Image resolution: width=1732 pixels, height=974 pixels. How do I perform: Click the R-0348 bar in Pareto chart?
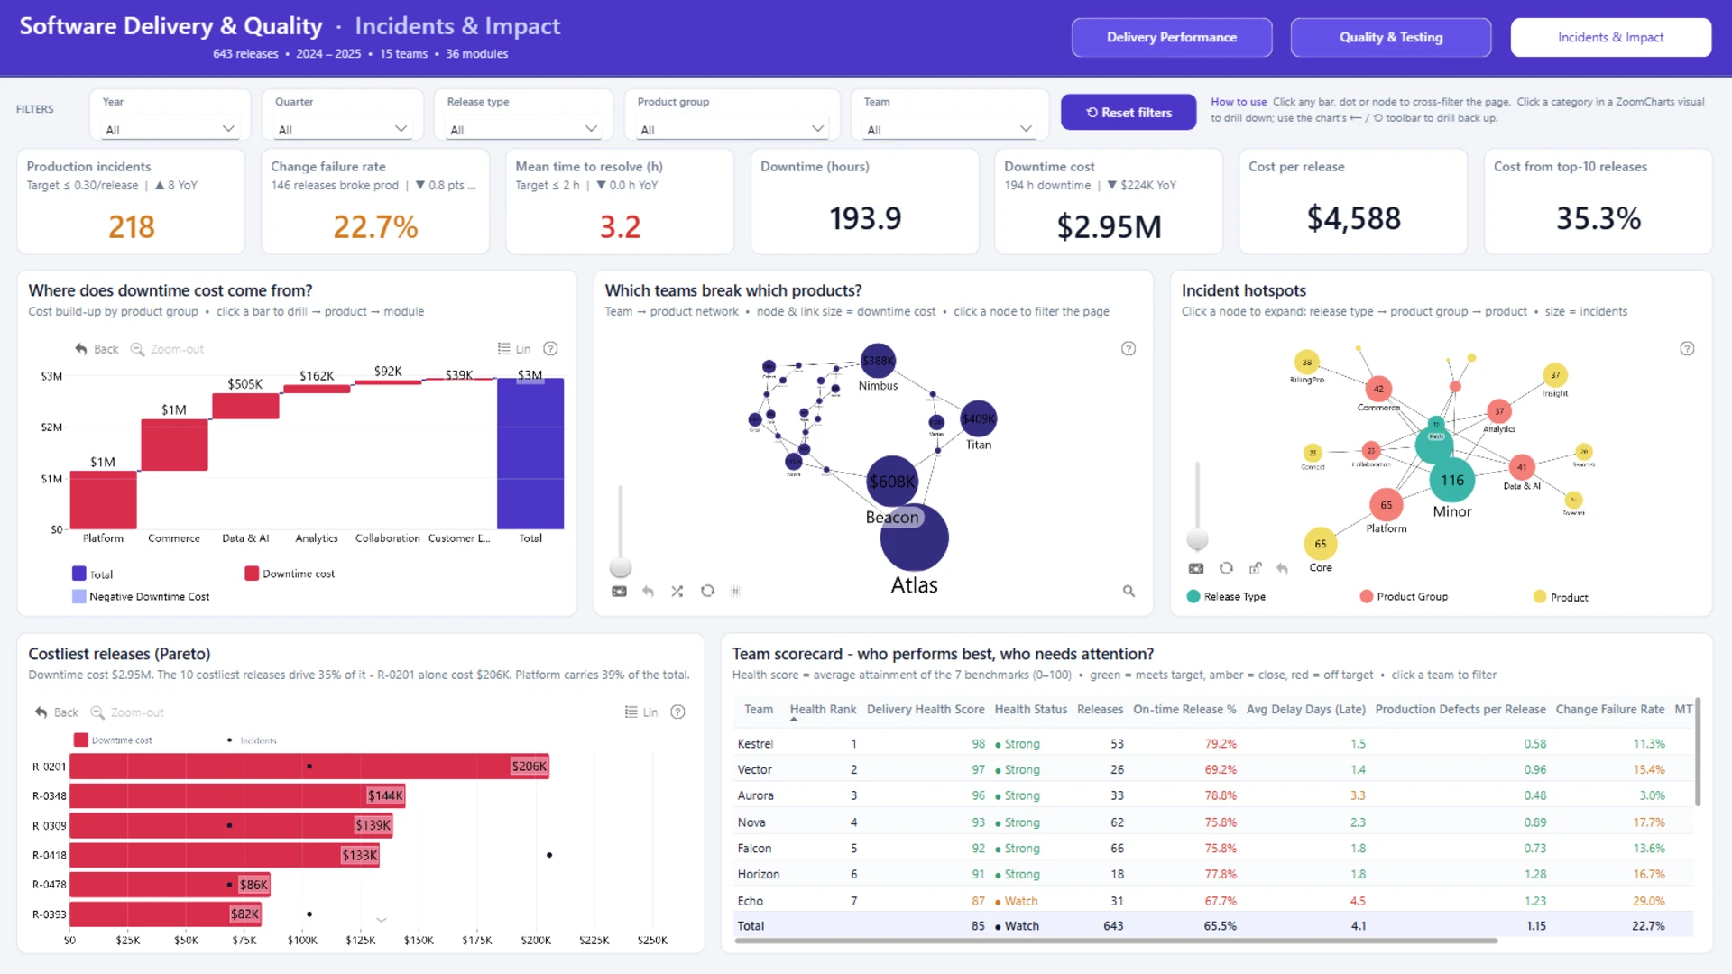(x=237, y=795)
